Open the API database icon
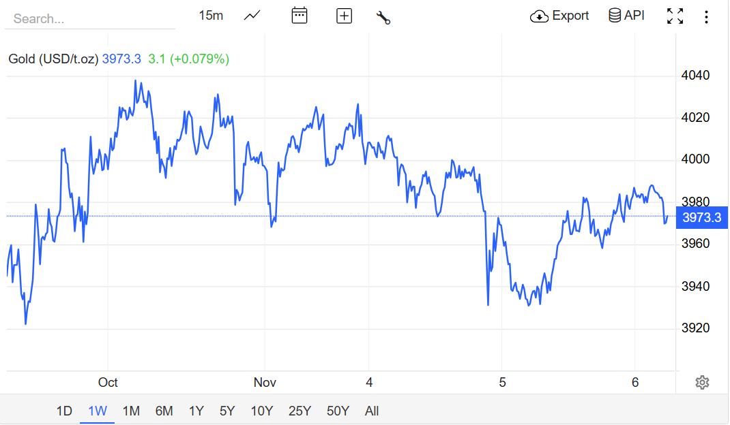 [x=615, y=16]
